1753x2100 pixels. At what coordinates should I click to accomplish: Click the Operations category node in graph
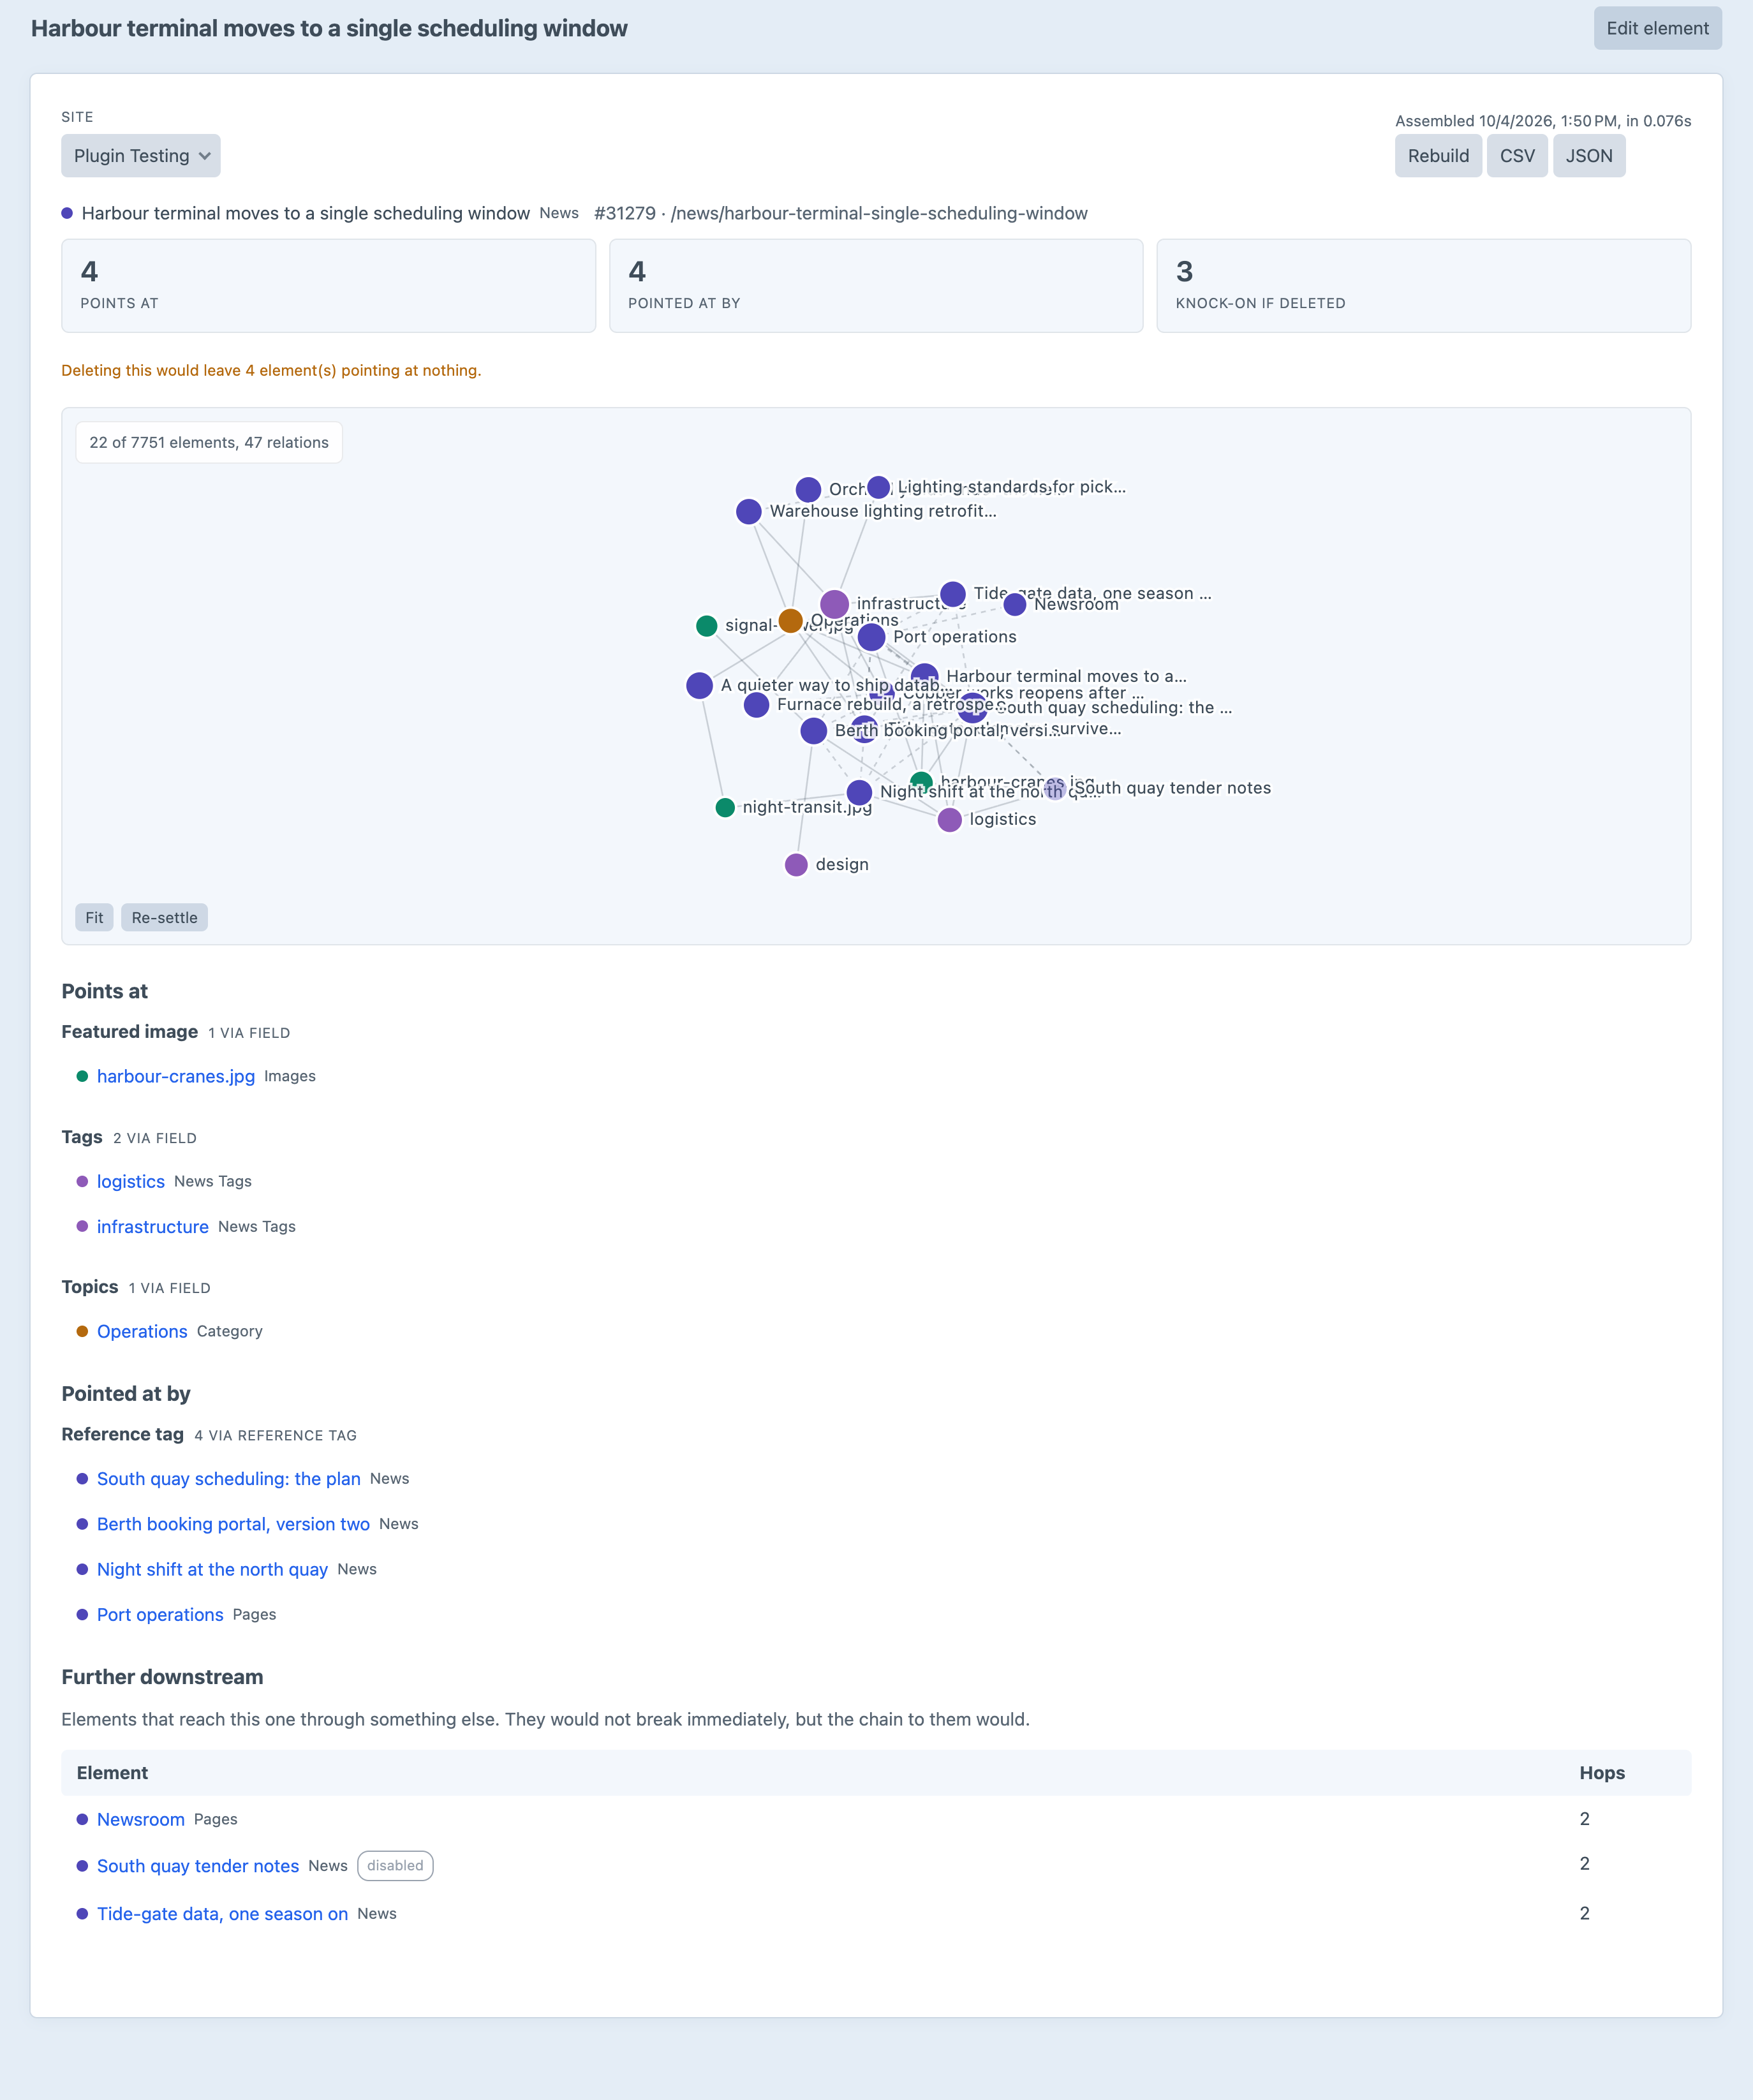pyautogui.click(x=790, y=621)
